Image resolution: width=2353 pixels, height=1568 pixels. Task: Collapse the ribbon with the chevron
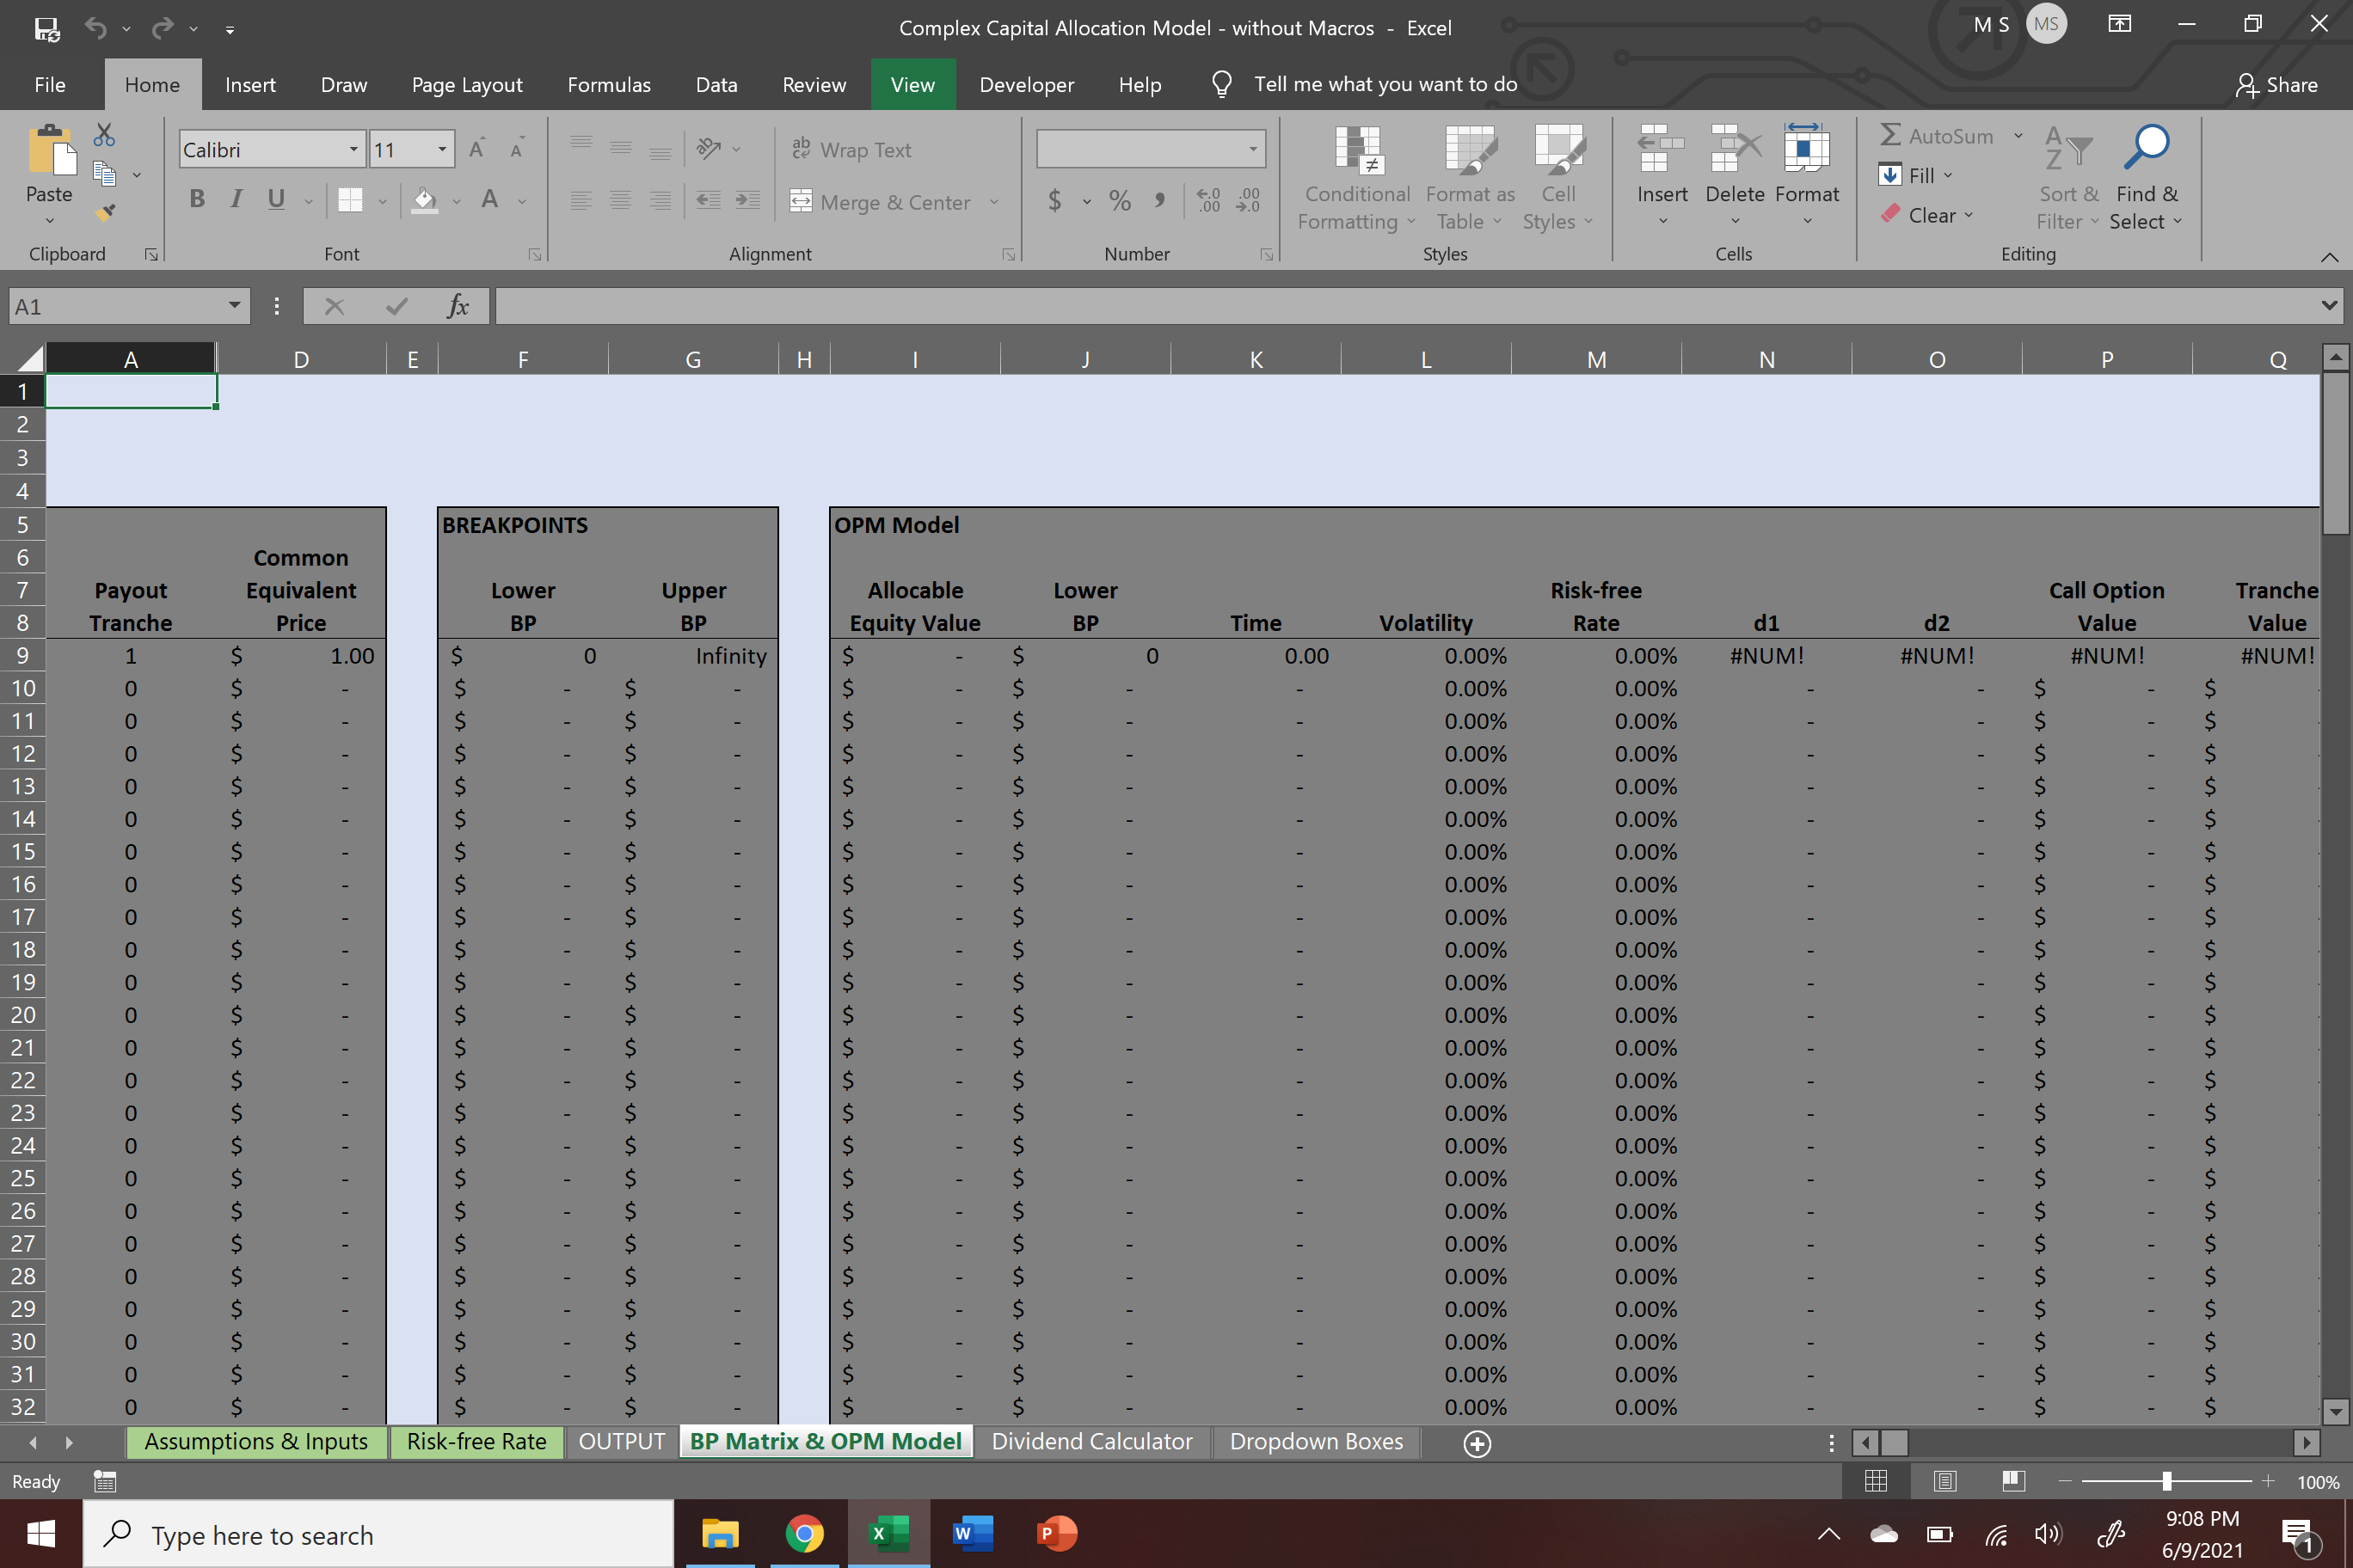click(2329, 257)
